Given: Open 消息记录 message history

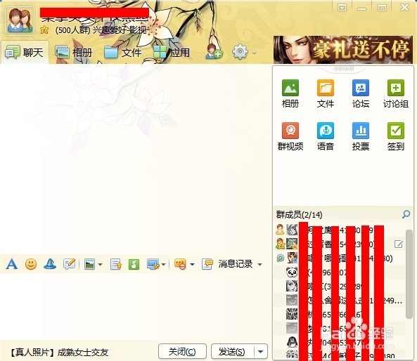Looking at the screenshot, I should coord(227,264).
